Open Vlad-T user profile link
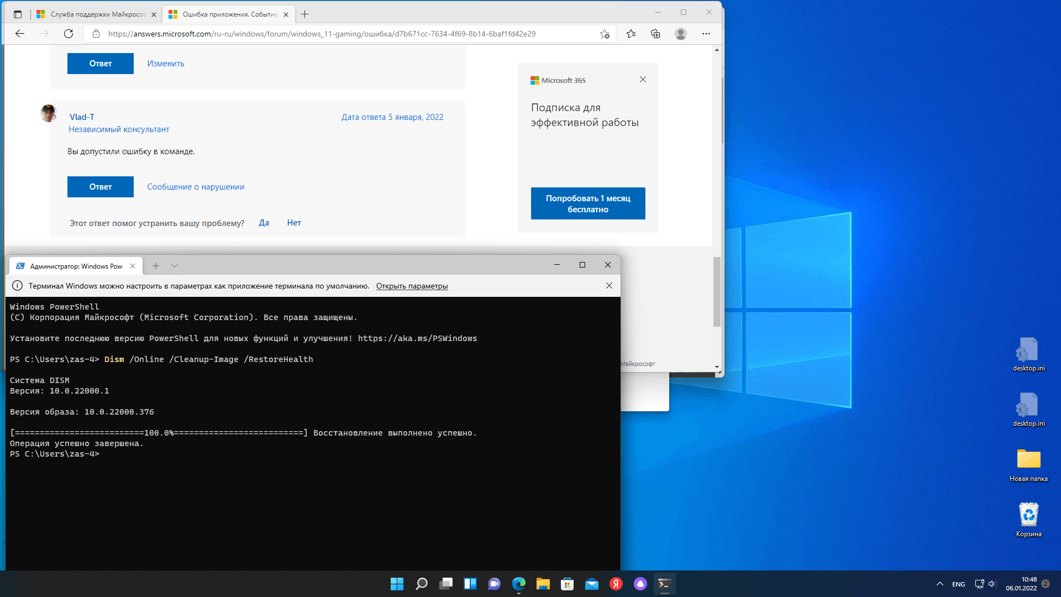Viewport: 1061px width, 597px height. pos(82,117)
